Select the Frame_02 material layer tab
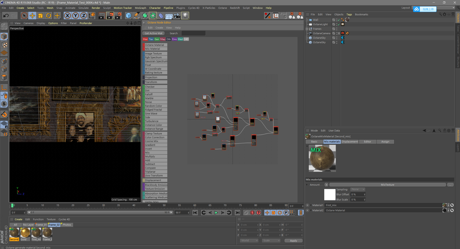This screenshot has width=460, height=249. tap(54, 225)
